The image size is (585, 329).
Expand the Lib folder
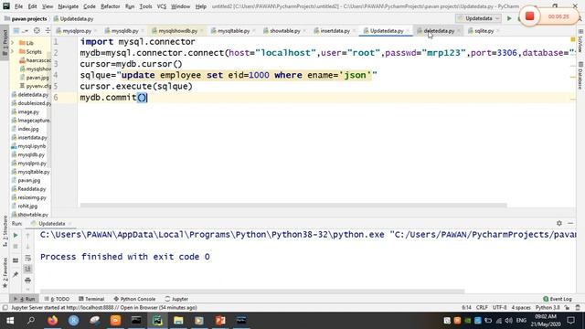[13, 43]
